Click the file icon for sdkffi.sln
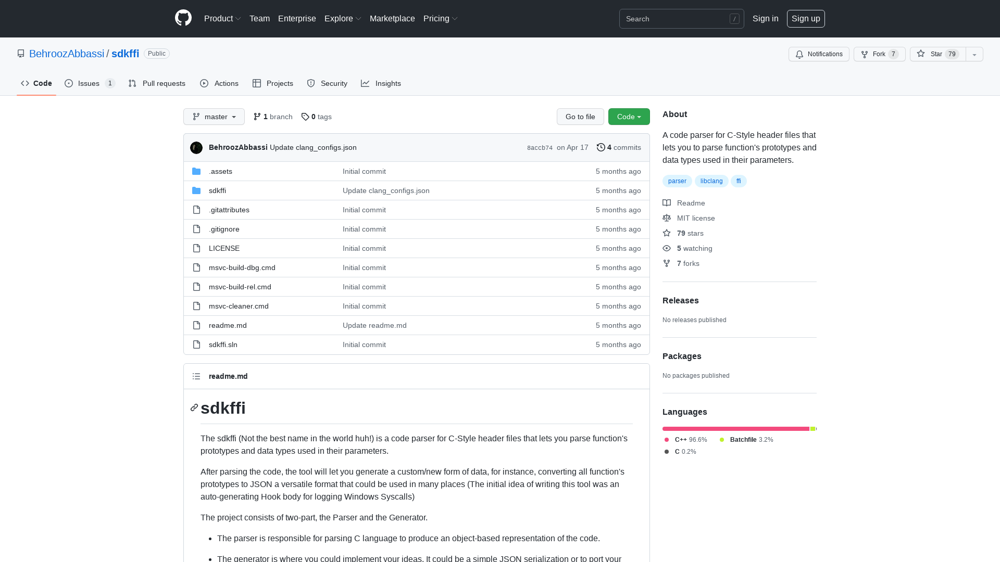 coord(196,344)
